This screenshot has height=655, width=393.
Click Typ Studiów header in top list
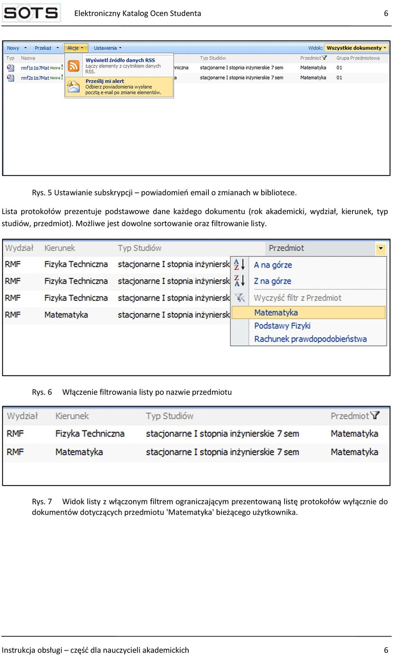pyautogui.click(x=213, y=58)
